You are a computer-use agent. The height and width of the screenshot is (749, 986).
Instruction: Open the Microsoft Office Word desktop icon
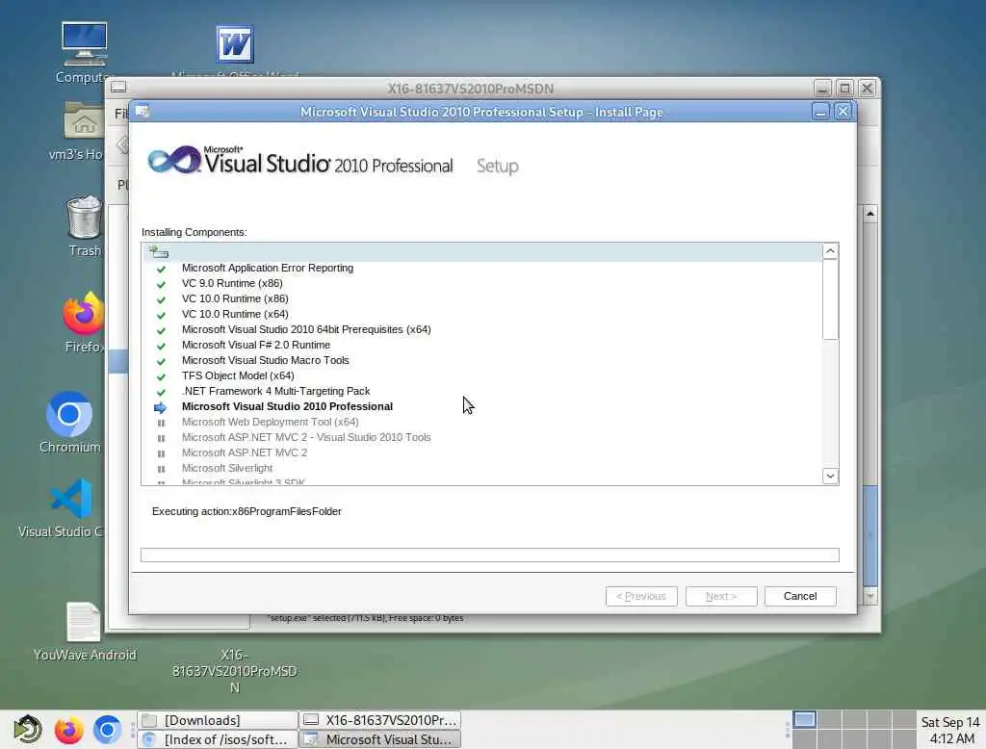[235, 44]
